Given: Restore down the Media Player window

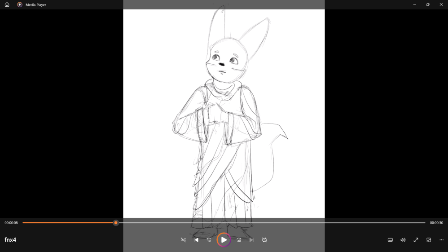Looking at the screenshot, I should pos(428,4).
